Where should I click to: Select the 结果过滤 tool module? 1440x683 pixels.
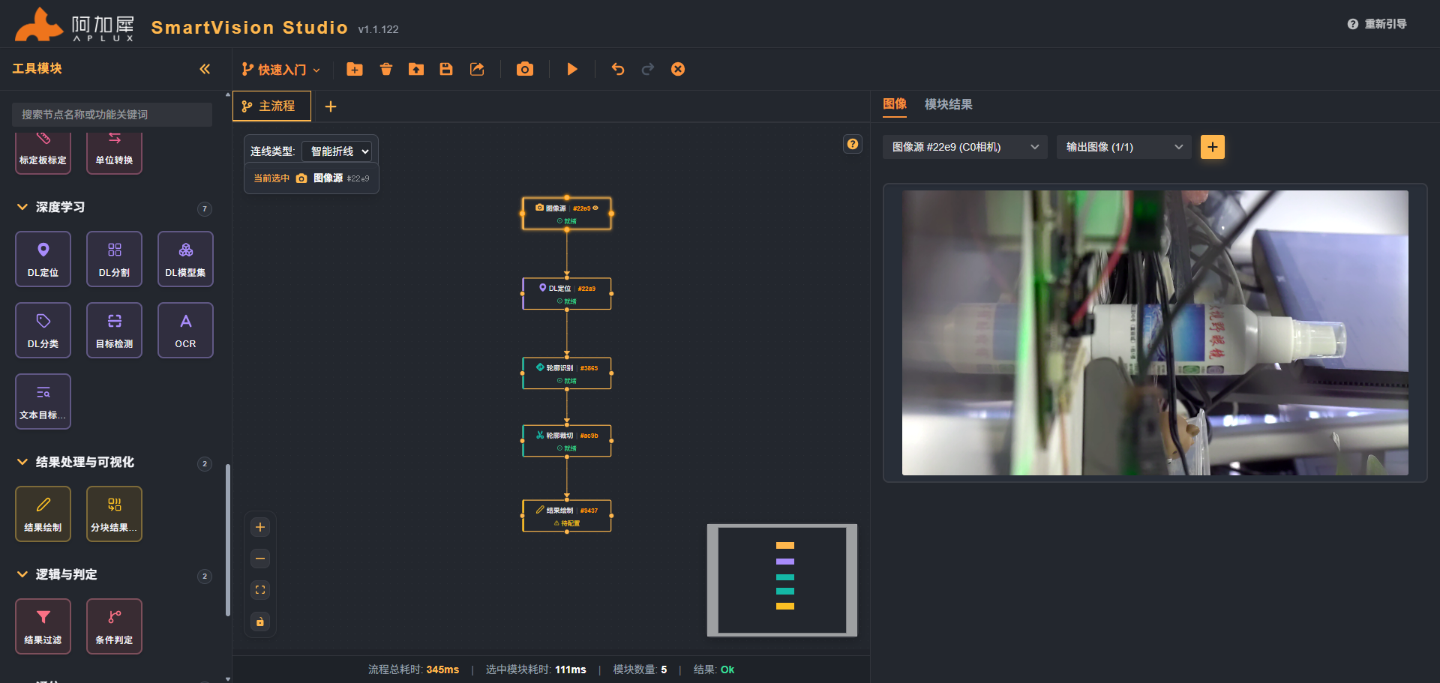[43, 626]
